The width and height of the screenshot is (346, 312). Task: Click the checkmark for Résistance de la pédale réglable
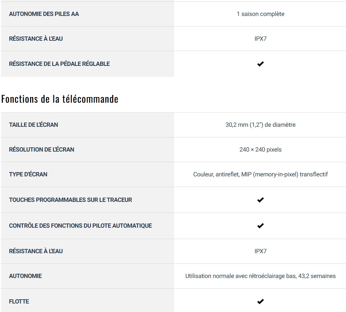pyautogui.click(x=260, y=64)
